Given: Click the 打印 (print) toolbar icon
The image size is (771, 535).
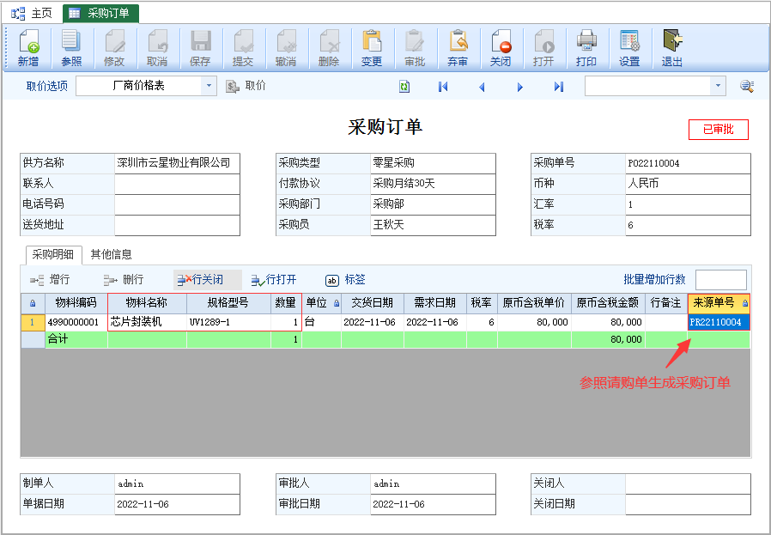Looking at the screenshot, I should (x=586, y=48).
